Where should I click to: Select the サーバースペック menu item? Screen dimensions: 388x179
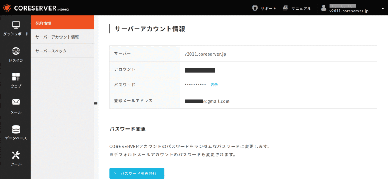click(62, 51)
